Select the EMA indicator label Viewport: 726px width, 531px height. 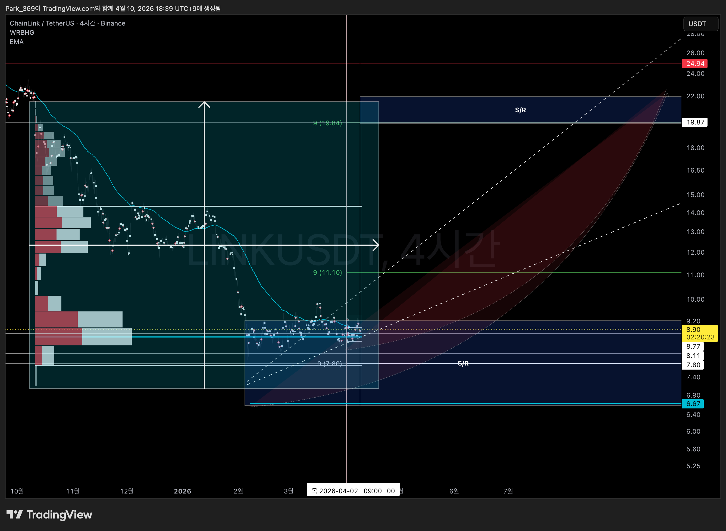pyautogui.click(x=17, y=42)
